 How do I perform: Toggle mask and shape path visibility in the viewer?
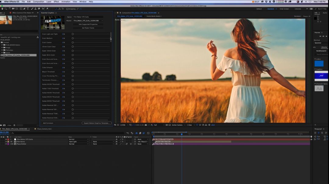tap(133, 125)
